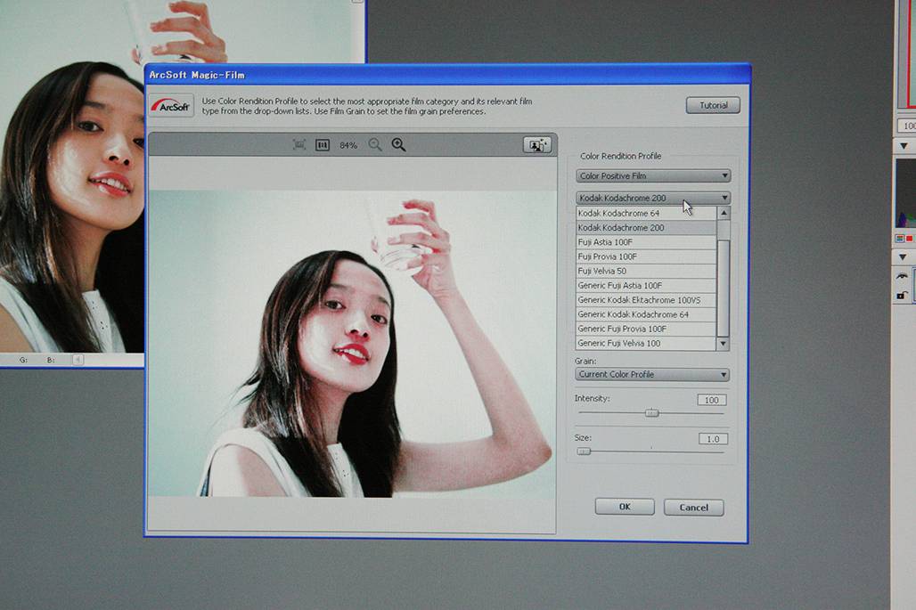Click the Size slider handle
The image size is (916, 610).
[584, 451]
